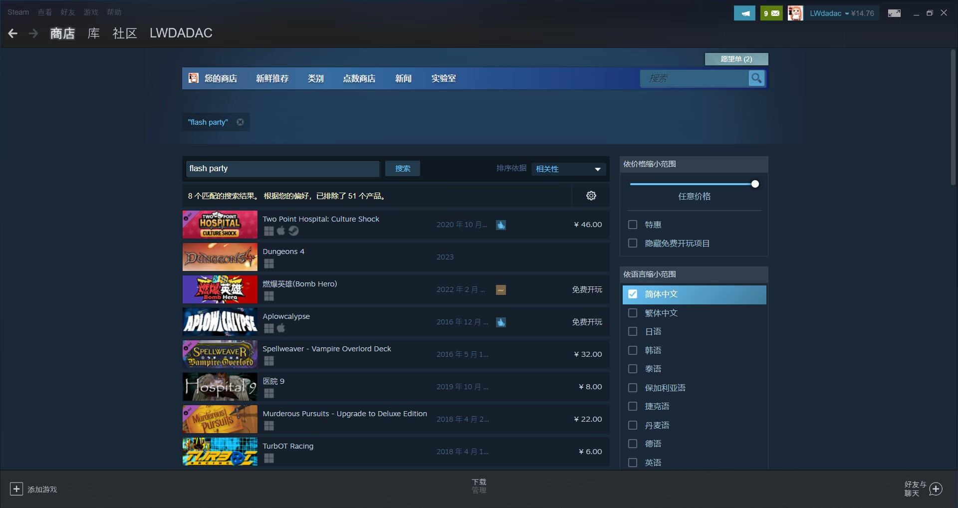Collapse the 依语言缩小范围 section
This screenshot has height=508, width=958.
(x=694, y=274)
